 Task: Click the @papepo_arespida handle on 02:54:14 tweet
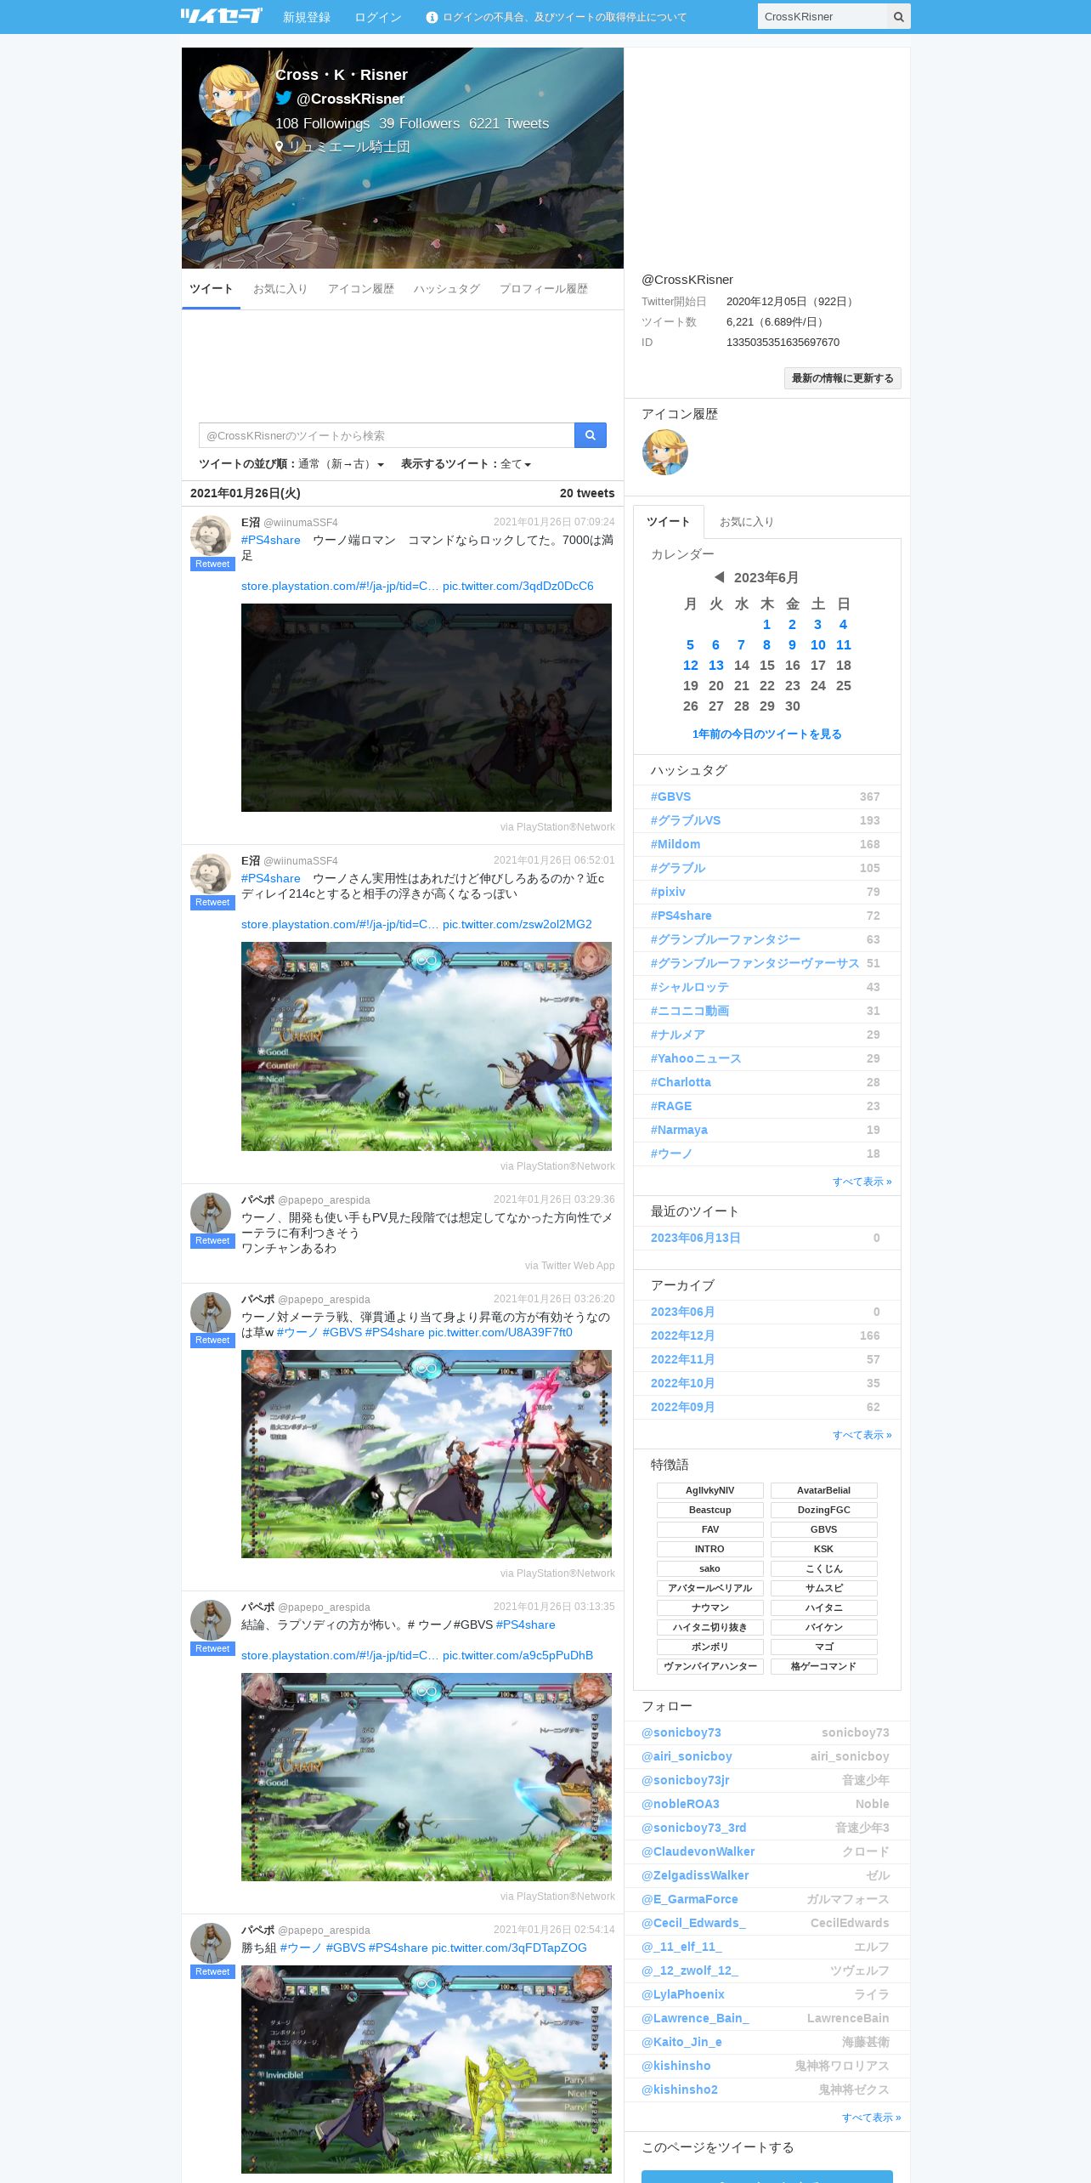tap(324, 1931)
